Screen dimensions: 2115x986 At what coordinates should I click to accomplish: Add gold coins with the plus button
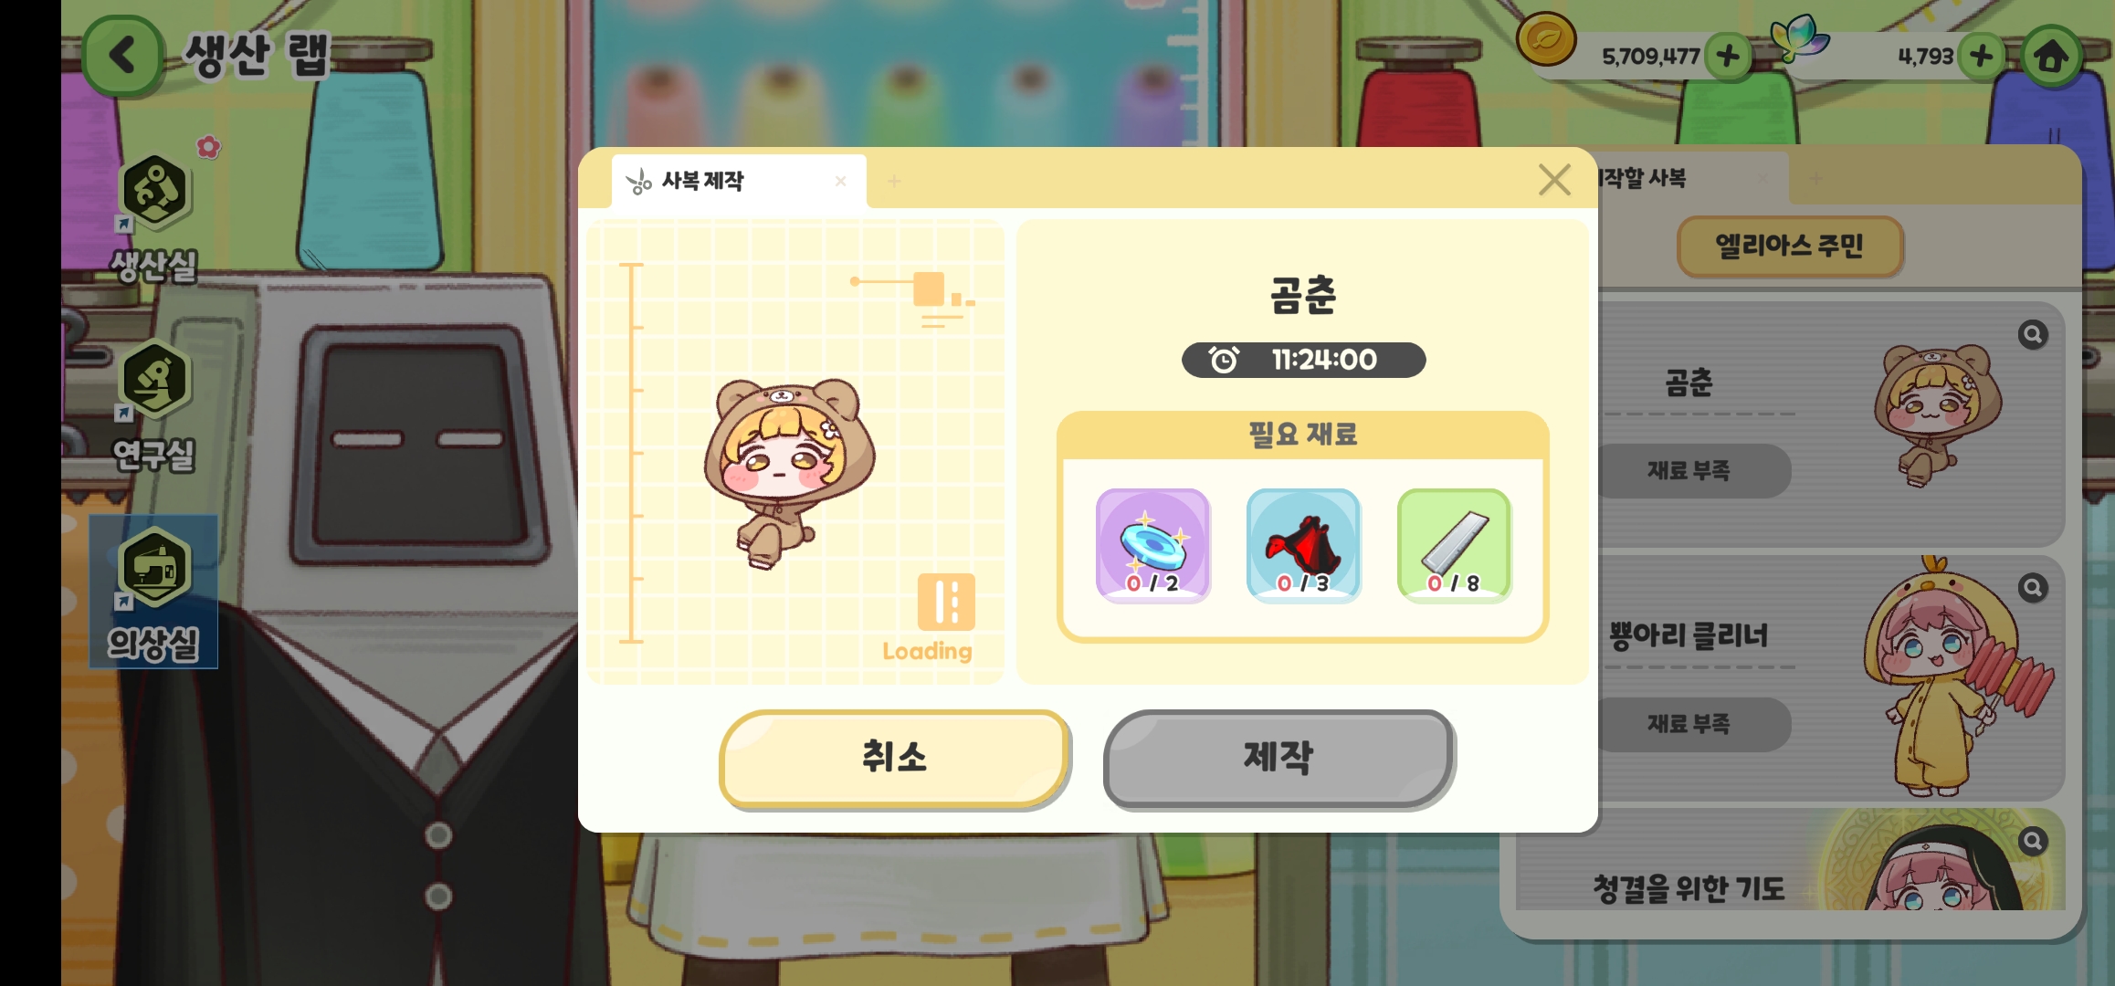click(x=1727, y=56)
